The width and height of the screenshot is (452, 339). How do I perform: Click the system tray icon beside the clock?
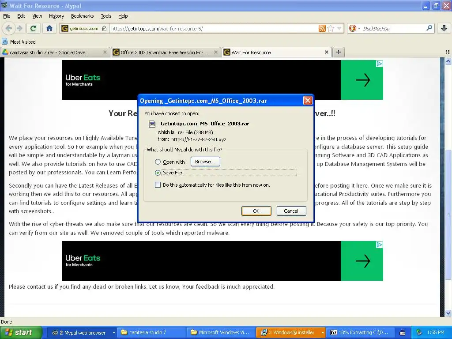pyautogui.click(x=419, y=332)
